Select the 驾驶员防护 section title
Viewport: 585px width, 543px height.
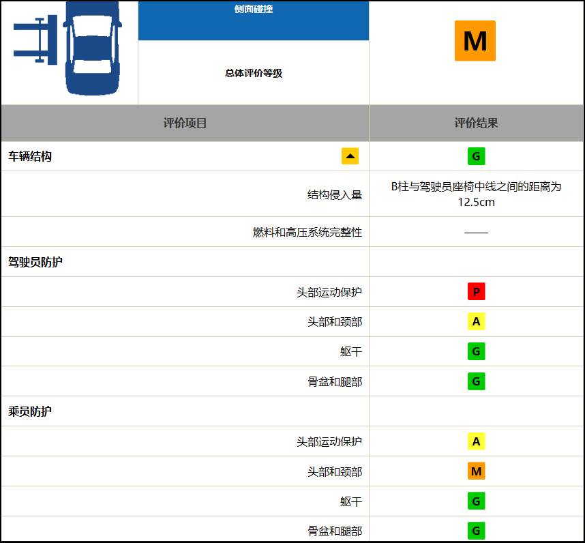pyautogui.click(x=35, y=262)
